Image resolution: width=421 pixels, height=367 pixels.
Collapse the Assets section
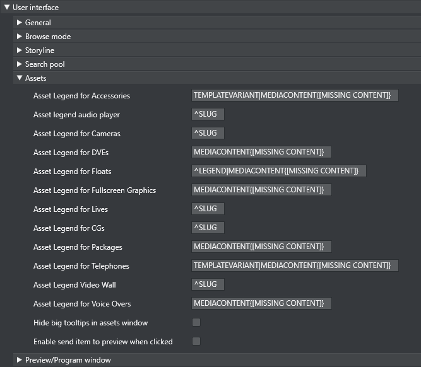pyautogui.click(x=20, y=78)
